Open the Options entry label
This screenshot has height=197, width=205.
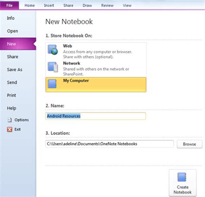tap(22, 120)
